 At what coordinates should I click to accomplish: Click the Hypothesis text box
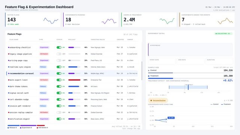(190, 49)
